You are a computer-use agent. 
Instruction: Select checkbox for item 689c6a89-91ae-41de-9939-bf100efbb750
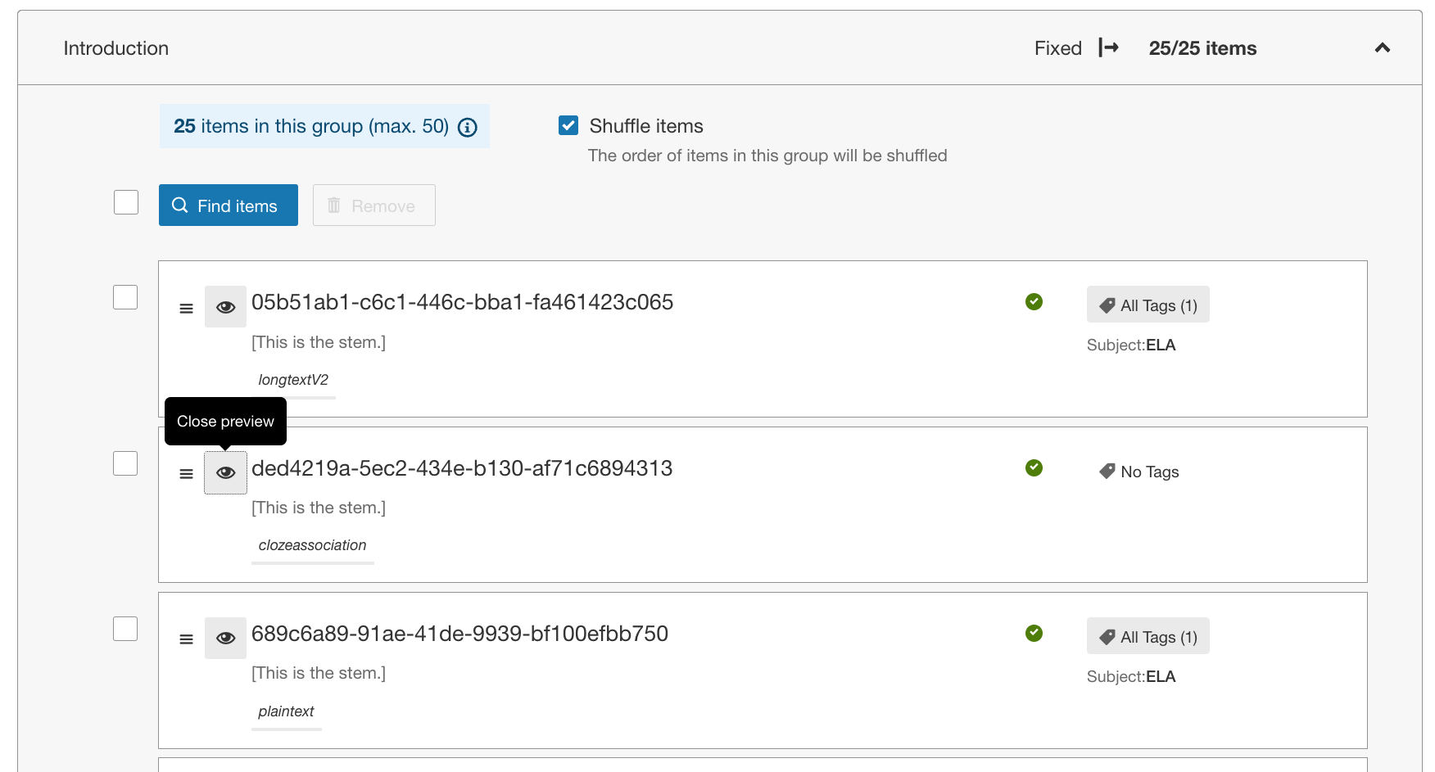pos(125,629)
